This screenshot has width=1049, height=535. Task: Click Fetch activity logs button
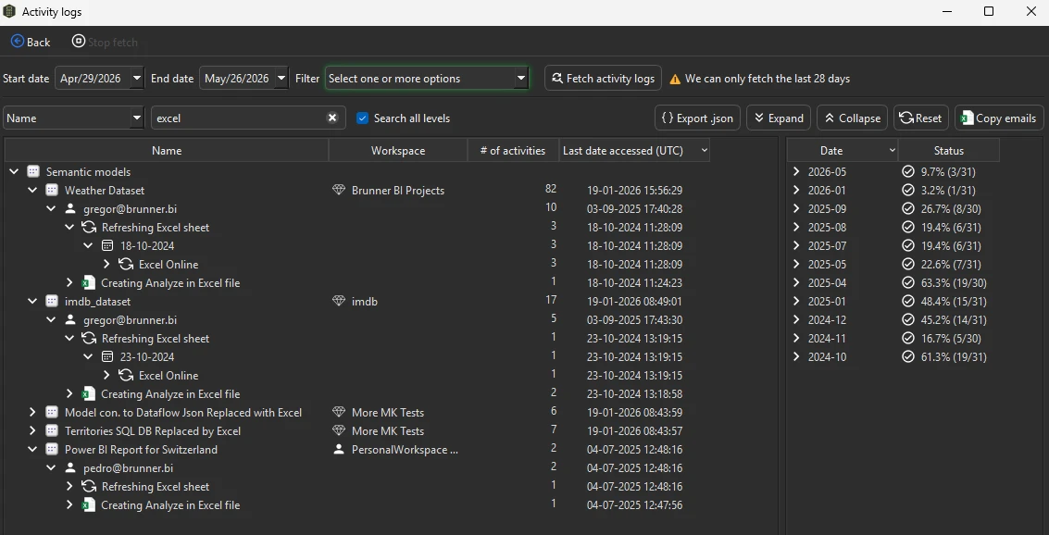603,79
